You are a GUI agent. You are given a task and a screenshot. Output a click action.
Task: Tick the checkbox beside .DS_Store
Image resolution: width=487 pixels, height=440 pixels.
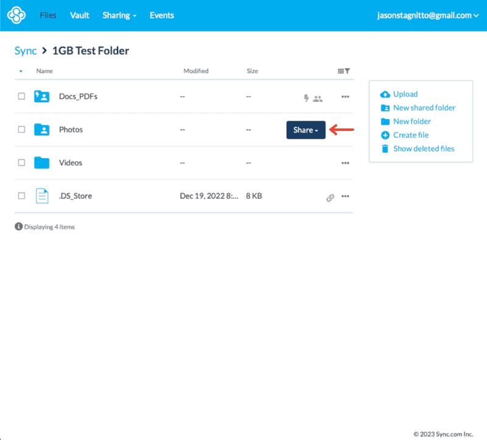21,196
